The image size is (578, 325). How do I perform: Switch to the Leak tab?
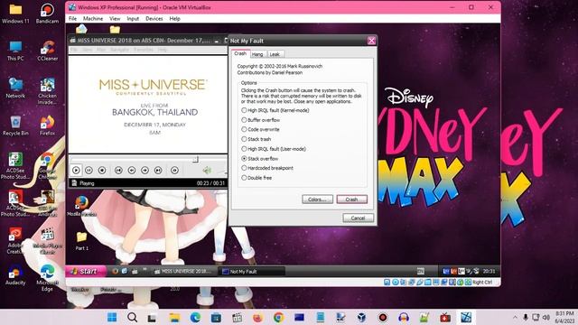tap(275, 54)
